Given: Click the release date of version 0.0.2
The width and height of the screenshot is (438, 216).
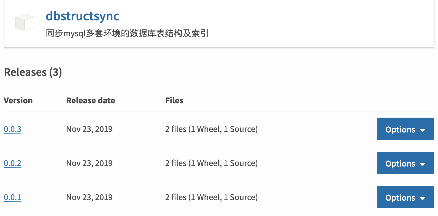Looking at the screenshot, I should [x=89, y=163].
